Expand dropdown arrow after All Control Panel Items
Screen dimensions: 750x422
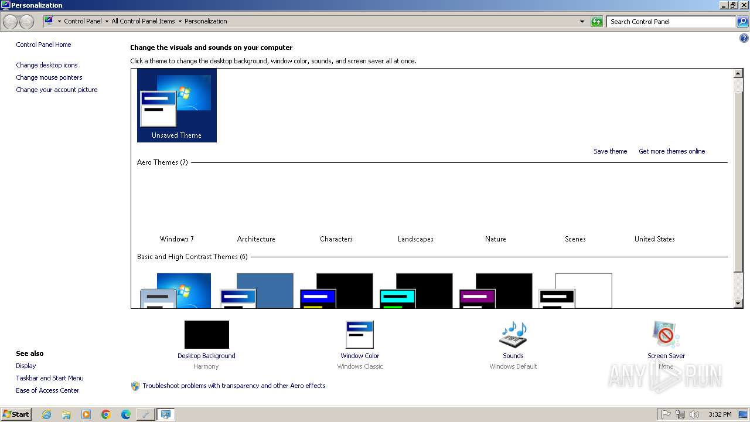pos(180,22)
